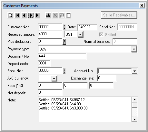Expand the A/C currency dropdown

[54, 78]
